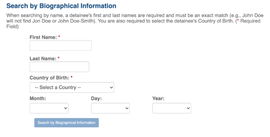Click the Month label text
The height and width of the screenshot is (137, 270).
[x=38, y=99]
